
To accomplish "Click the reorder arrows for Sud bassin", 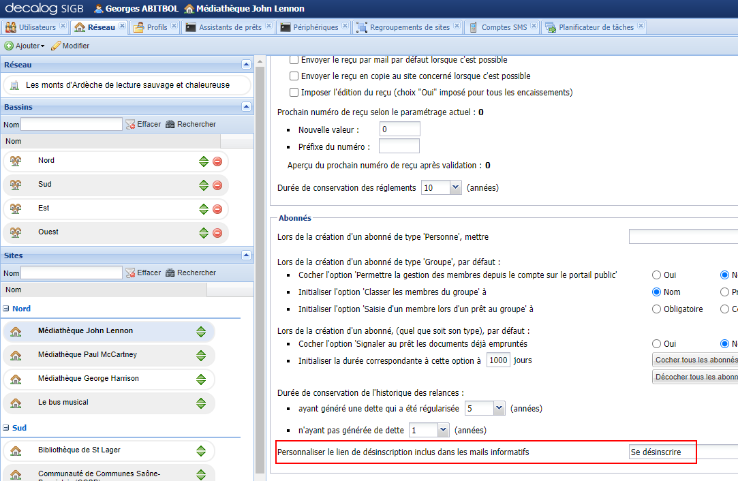I will click(x=203, y=185).
